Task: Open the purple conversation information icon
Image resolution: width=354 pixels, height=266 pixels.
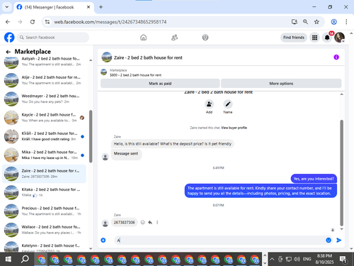Action: point(336,57)
